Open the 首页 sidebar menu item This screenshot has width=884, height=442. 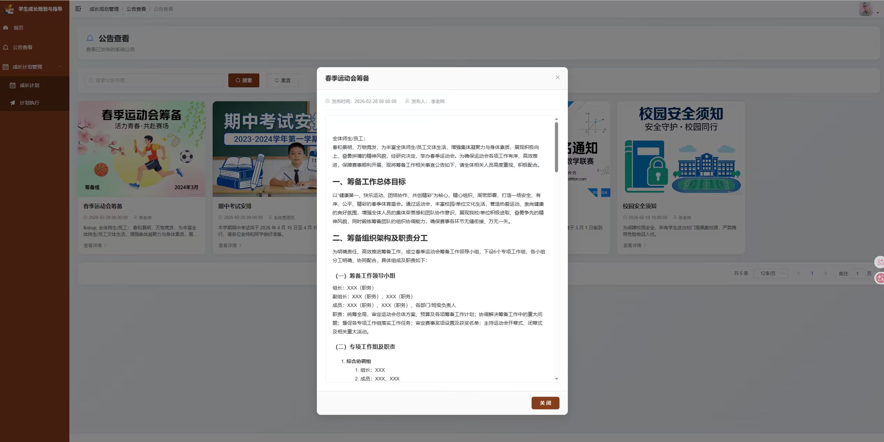(35, 28)
